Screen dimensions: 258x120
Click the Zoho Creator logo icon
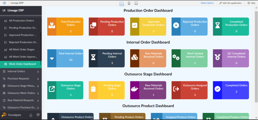tap(4, 3)
